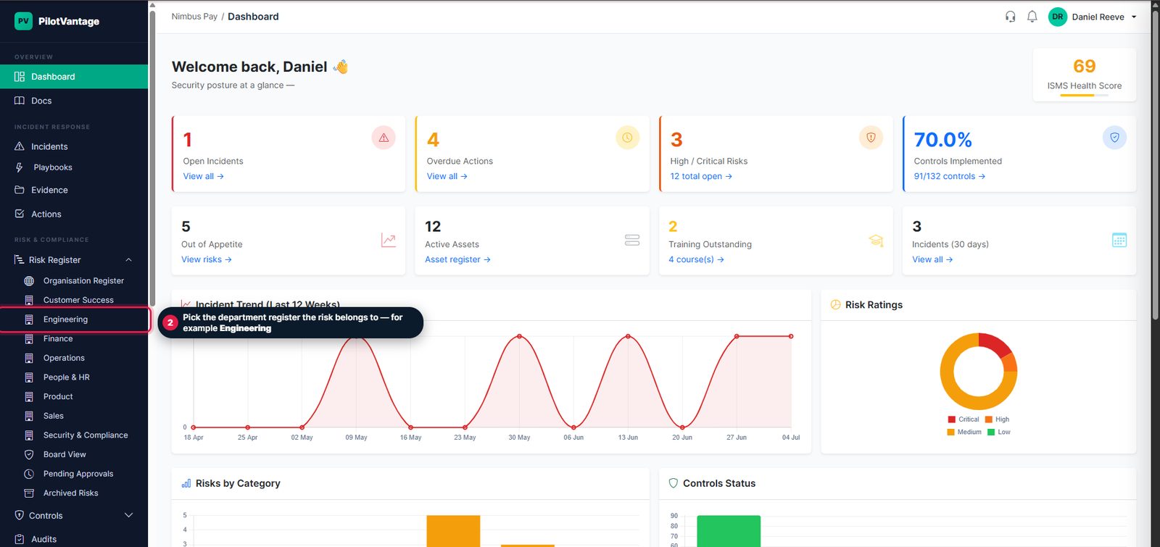Screen dimensions: 1160x547
Task: Click the Audits clipboard icon
Action: click(x=20, y=539)
